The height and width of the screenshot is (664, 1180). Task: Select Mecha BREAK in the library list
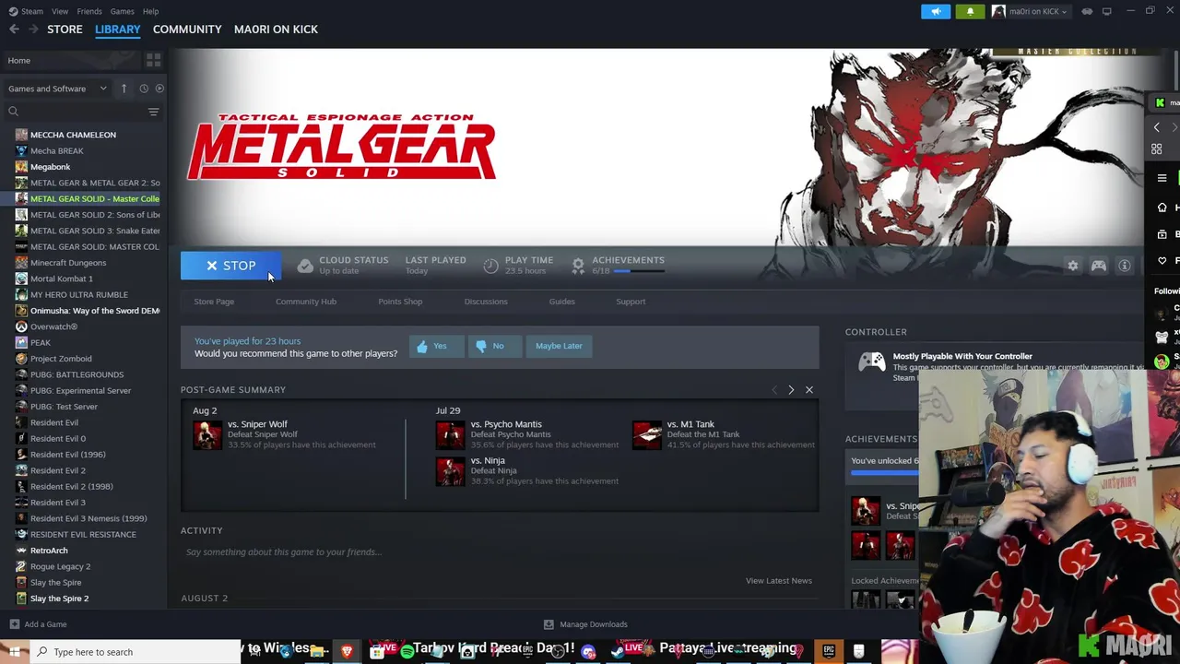pos(83,151)
